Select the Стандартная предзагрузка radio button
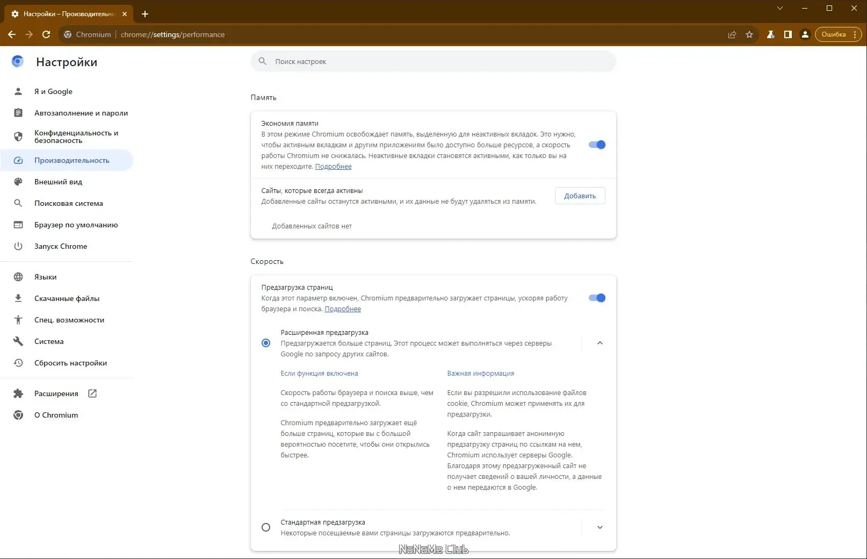 [266, 527]
